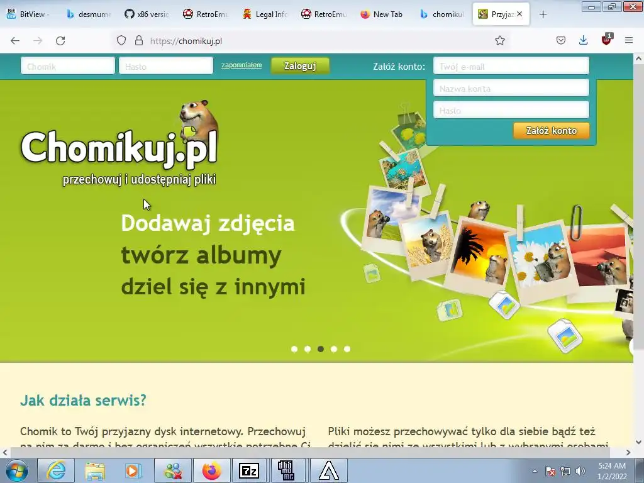644x483 pixels.
Task: Click the taskbar clock showing 5:24 AM
Action: [x=612, y=471]
